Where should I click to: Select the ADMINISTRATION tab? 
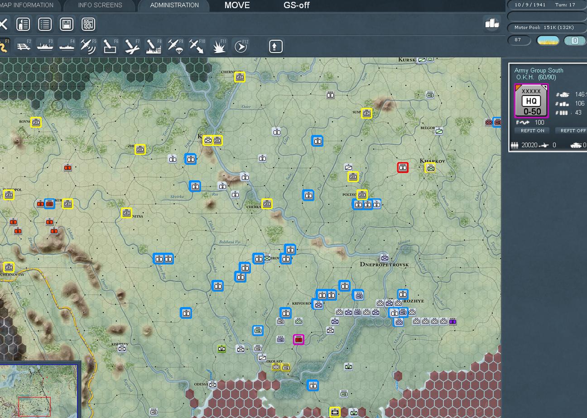174,5
